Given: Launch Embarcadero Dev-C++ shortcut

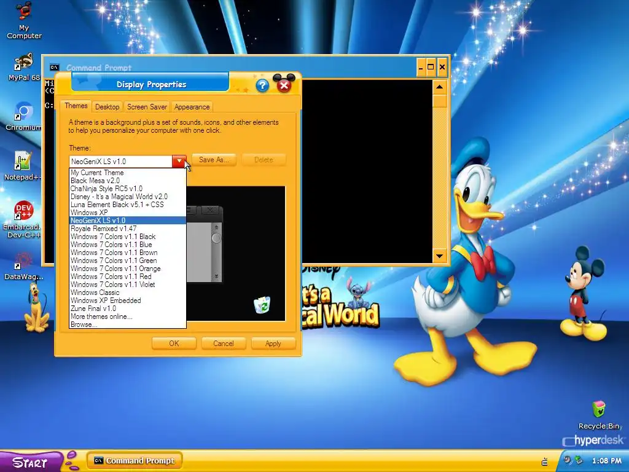Looking at the screenshot, I should pyautogui.click(x=23, y=219).
